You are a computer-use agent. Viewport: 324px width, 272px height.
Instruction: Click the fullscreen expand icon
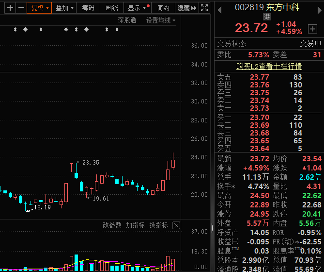tap(205, 8)
